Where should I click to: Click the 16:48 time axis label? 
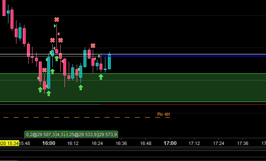coord(146,144)
